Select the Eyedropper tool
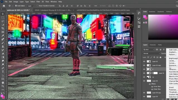This screenshot has height=100, width=178. (3, 36)
